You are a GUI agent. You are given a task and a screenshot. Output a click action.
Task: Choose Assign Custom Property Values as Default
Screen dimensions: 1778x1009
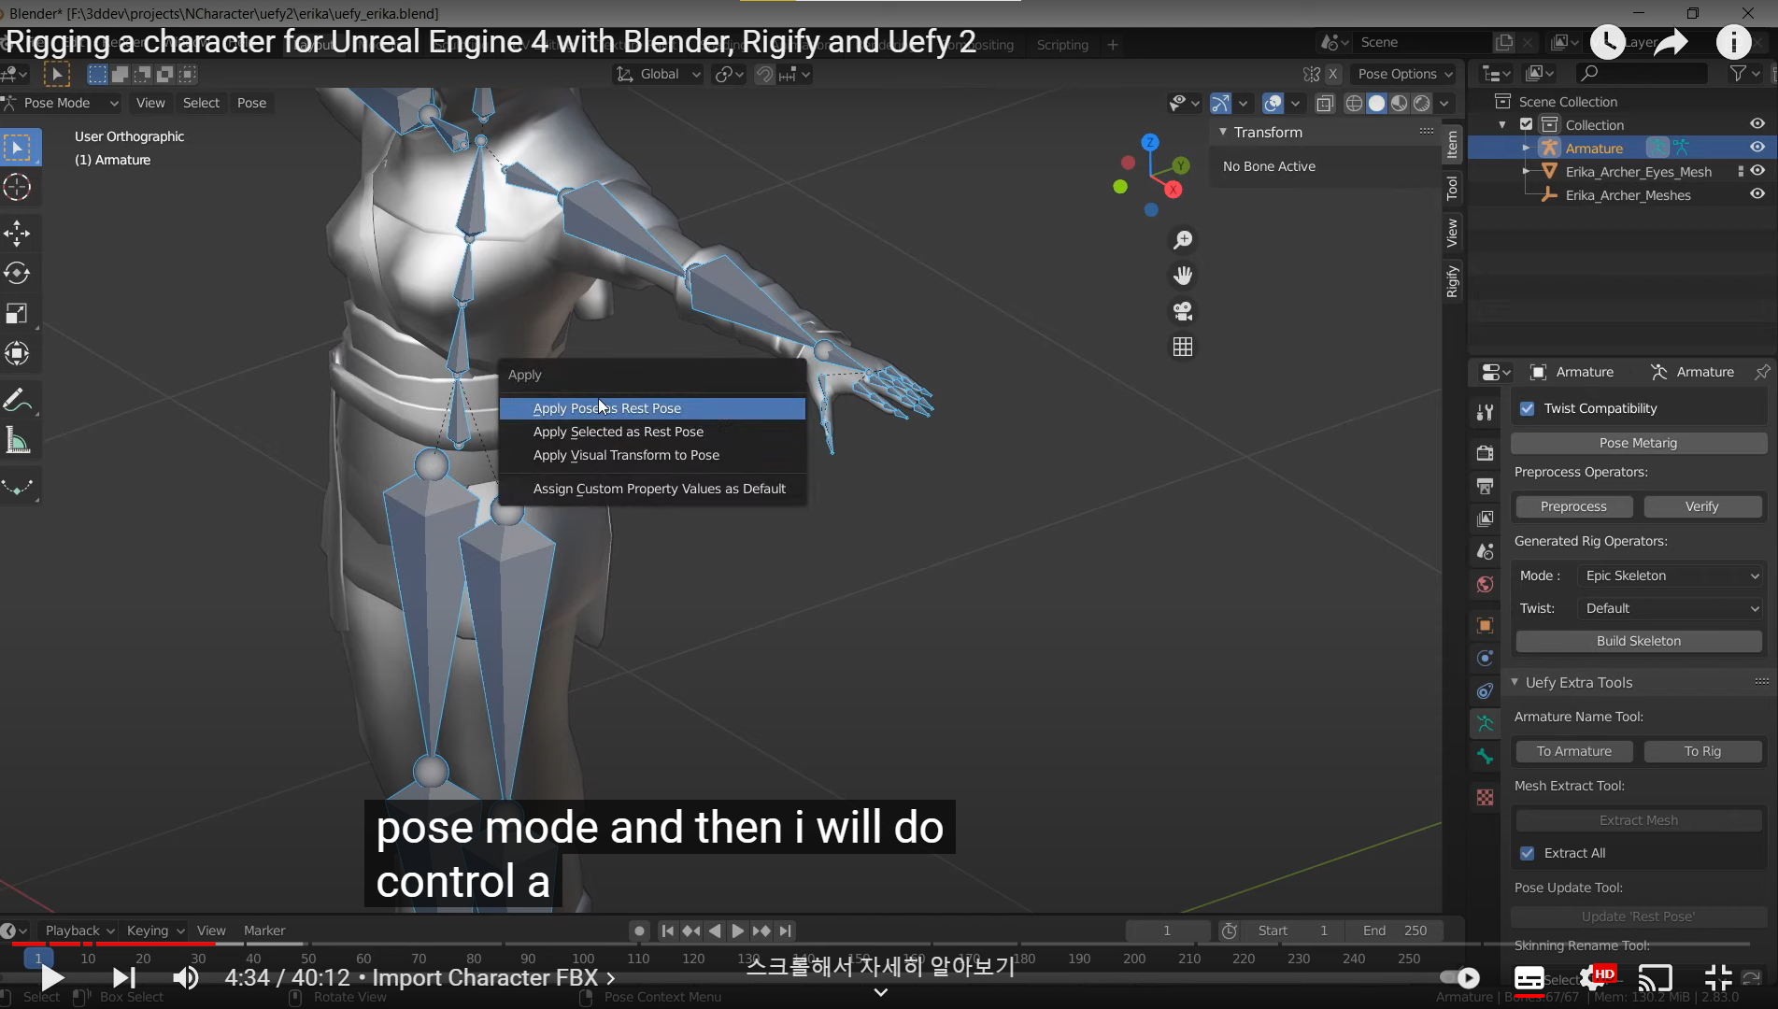point(652,489)
